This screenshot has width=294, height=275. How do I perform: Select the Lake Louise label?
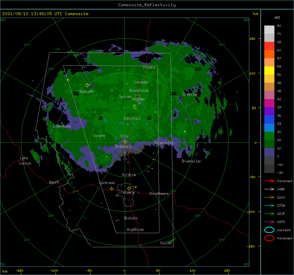[25, 161]
